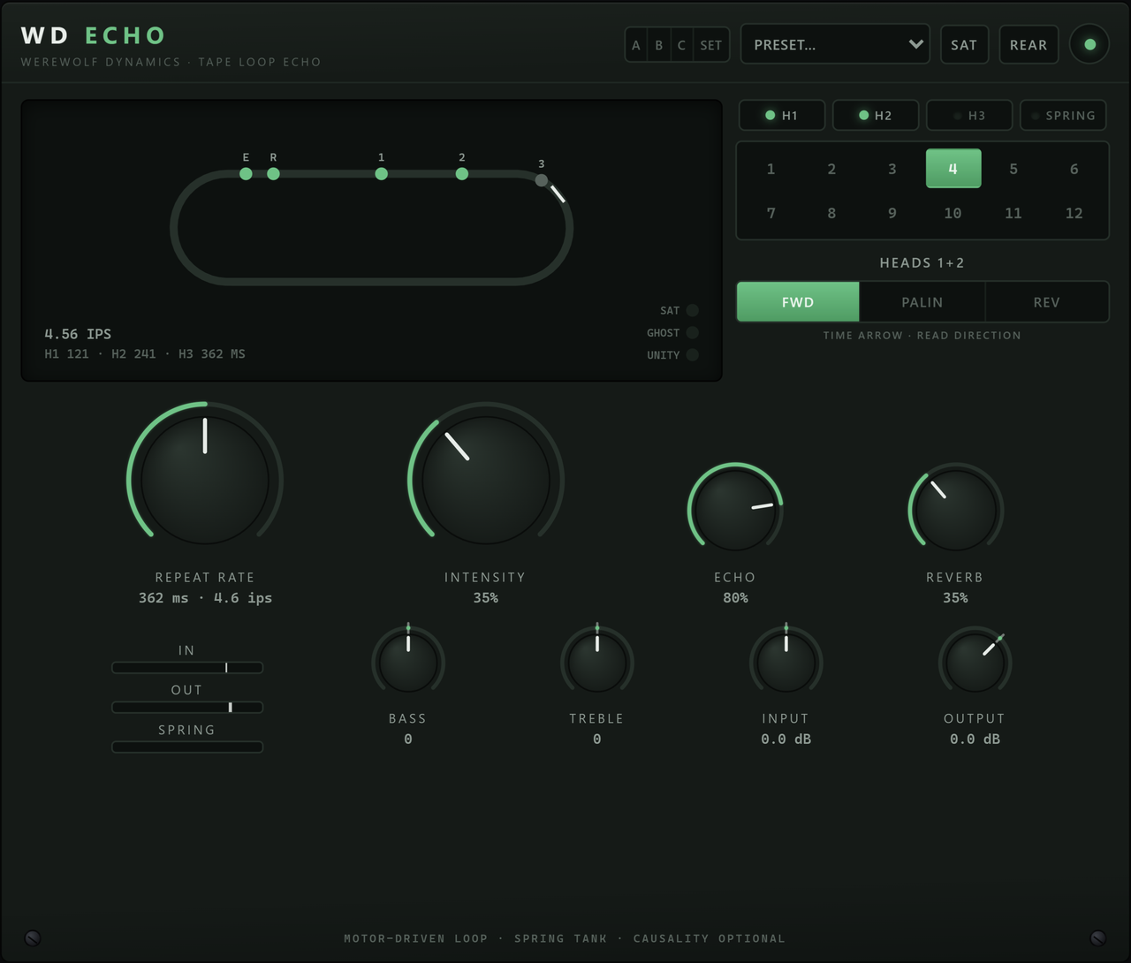Click the 4.56 IPS speed readout

[x=78, y=334]
